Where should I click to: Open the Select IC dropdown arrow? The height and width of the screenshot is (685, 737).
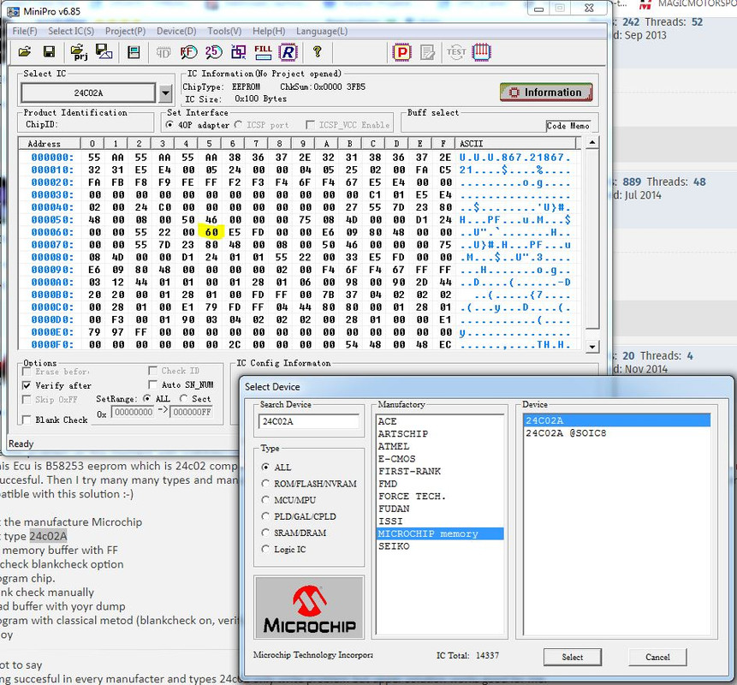pyautogui.click(x=165, y=93)
